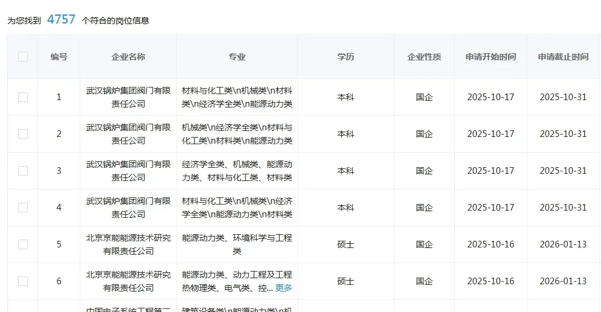
Task: Click the 专业 column header
Action: pos(237,57)
